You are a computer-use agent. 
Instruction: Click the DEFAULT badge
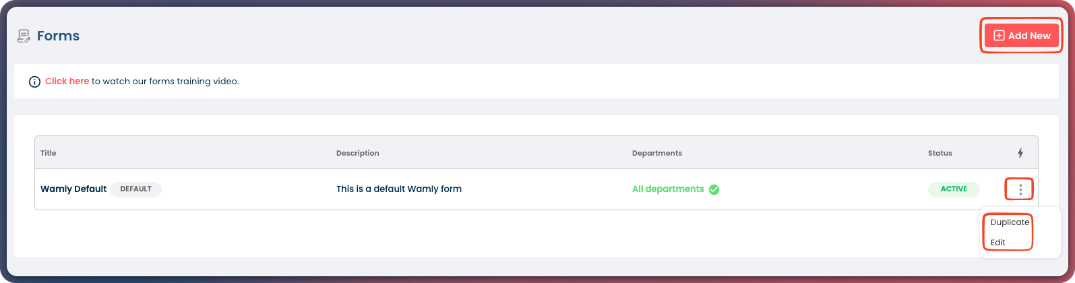tap(135, 189)
